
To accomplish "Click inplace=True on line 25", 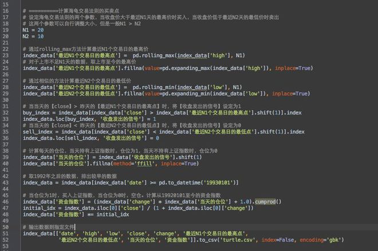I will 293,68.
